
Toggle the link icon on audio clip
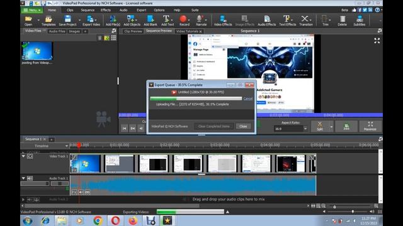pyautogui.click(x=87, y=192)
